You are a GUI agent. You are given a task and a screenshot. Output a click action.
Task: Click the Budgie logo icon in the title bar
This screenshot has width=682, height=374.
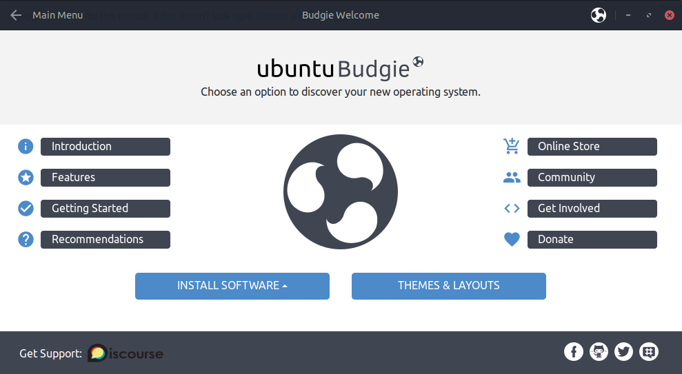click(x=599, y=15)
